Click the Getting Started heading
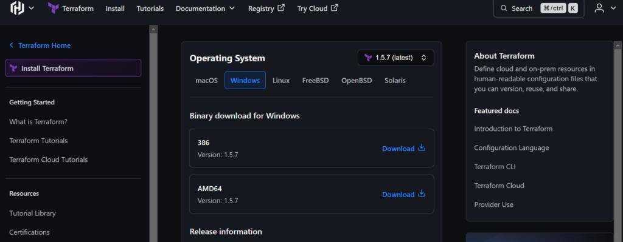Viewport: 623px width, 242px height. (x=32, y=102)
